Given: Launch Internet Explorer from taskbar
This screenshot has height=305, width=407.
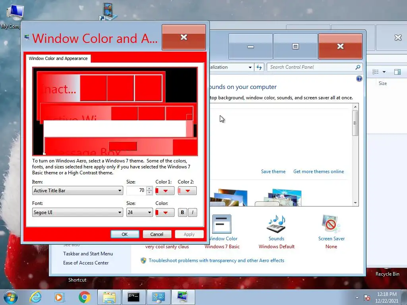Looking at the screenshot, I should click(35, 297).
